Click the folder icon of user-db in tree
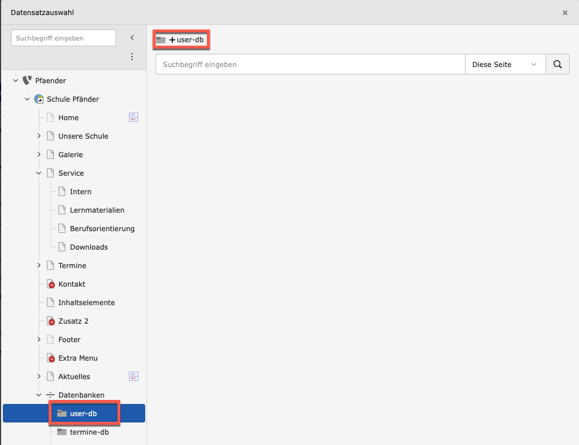The image size is (579, 445). pyautogui.click(x=62, y=413)
